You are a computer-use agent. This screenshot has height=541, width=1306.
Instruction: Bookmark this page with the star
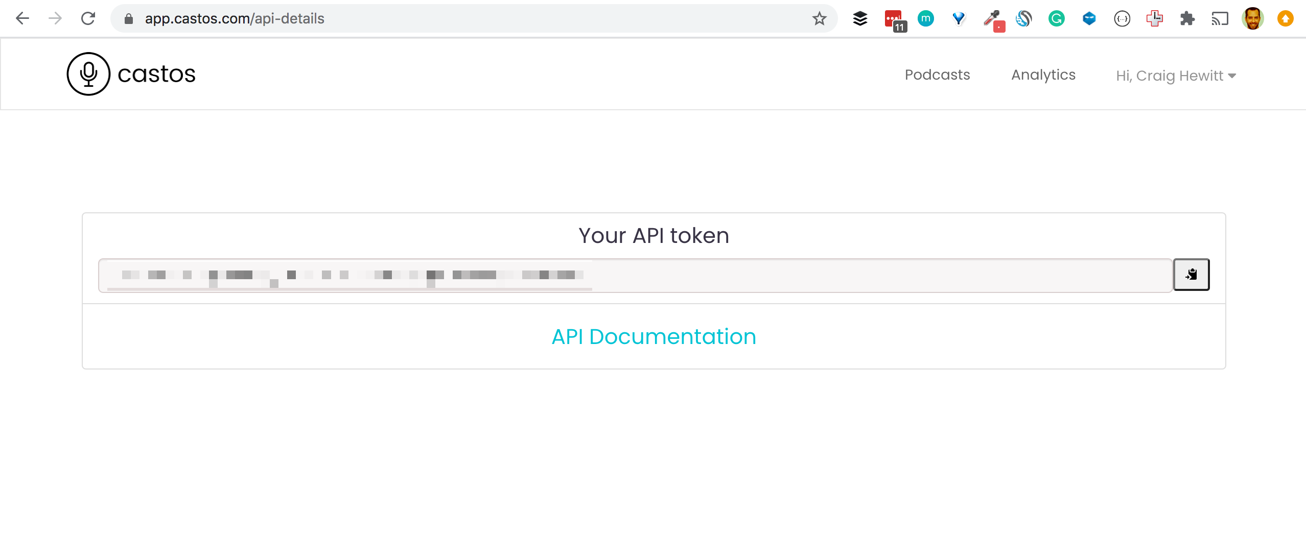pyautogui.click(x=820, y=19)
